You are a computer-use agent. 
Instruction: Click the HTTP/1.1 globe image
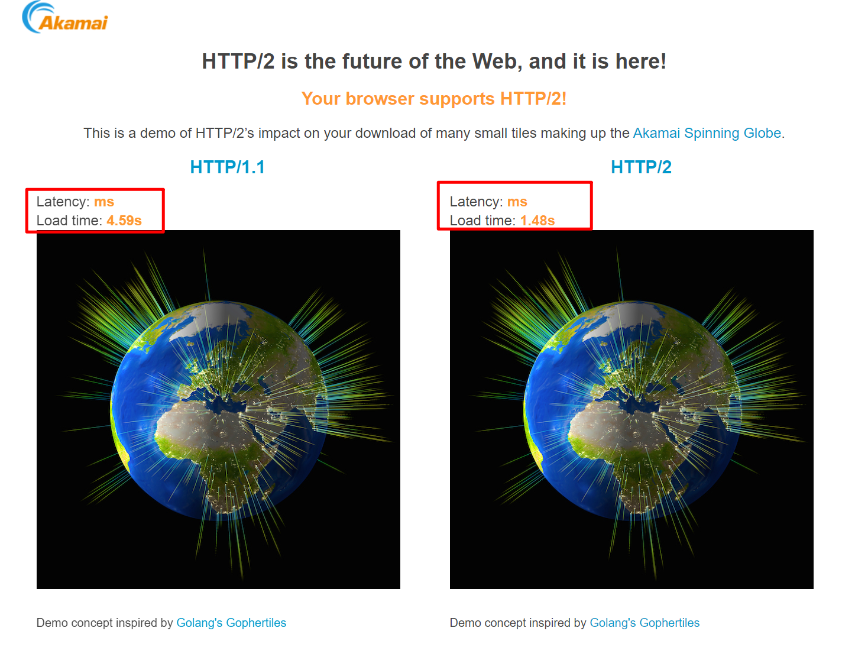218,409
